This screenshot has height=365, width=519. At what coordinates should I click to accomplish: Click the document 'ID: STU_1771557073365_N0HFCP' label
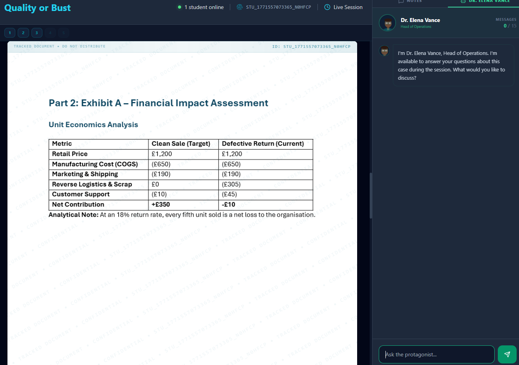[311, 46]
